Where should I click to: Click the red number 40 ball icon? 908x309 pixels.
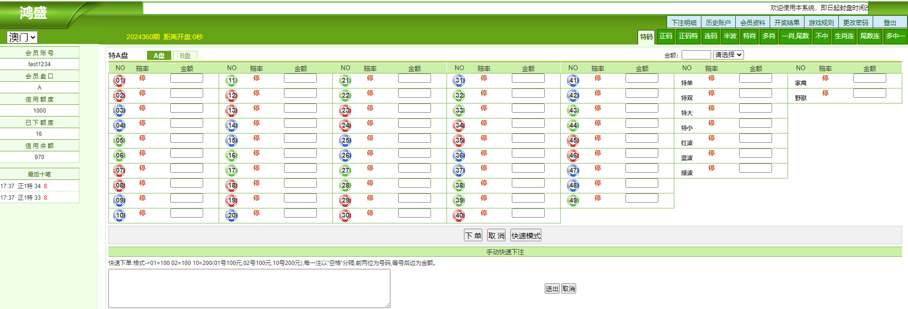tap(459, 216)
